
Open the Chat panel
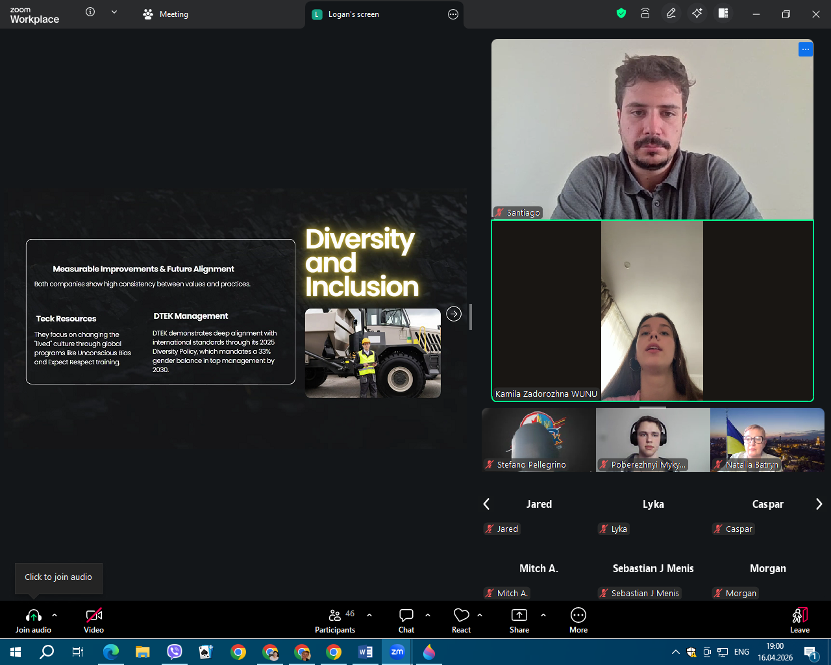[x=406, y=620]
